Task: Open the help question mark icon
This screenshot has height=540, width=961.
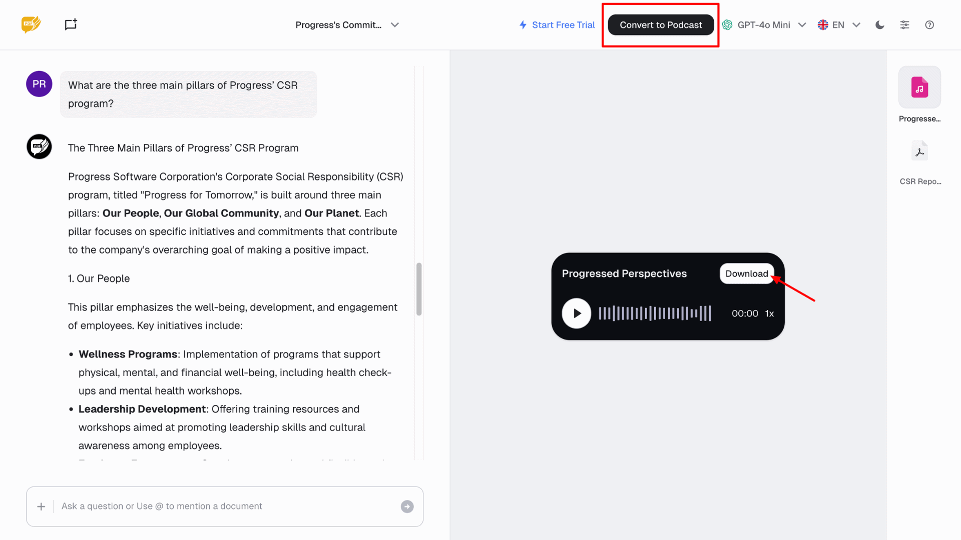Action: pos(929,25)
